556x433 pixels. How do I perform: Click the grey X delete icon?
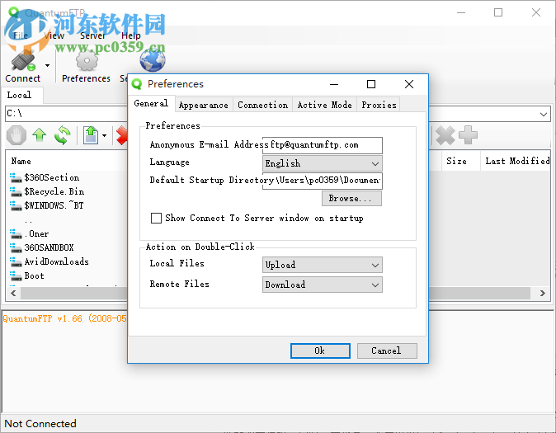click(445, 135)
